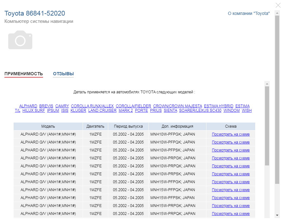This screenshot has width=284, height=221.
Task: Open the BREVIS model link
Action: 46,106
